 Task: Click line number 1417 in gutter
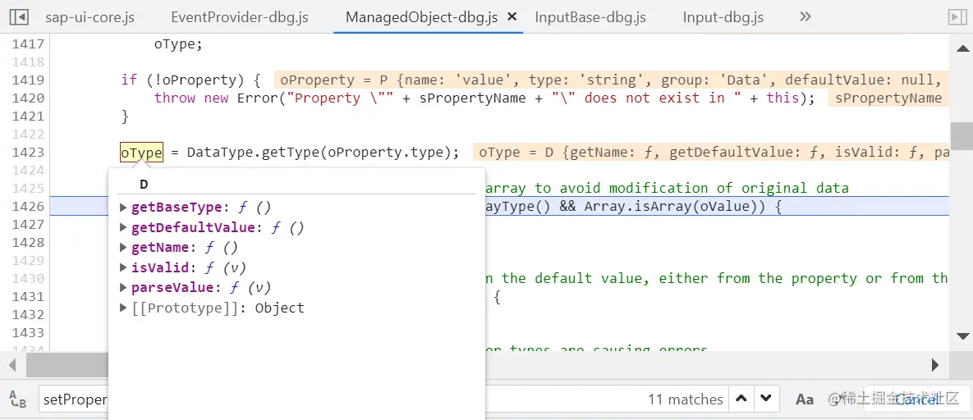point(27,44)
